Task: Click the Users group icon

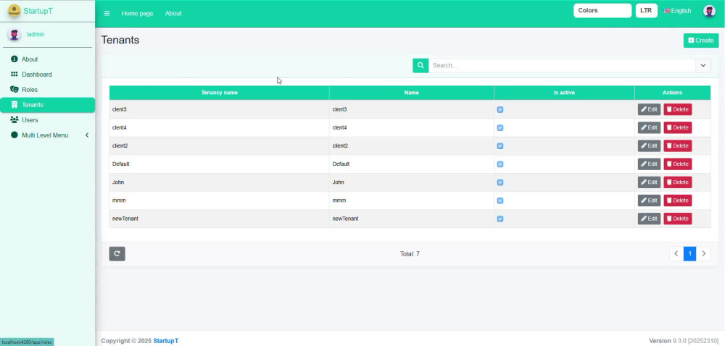Action: click(x=14, y=120)
